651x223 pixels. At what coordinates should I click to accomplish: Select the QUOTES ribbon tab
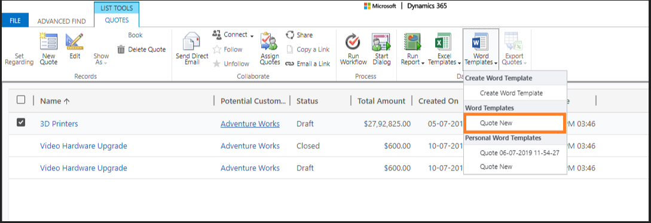[117, 20]
